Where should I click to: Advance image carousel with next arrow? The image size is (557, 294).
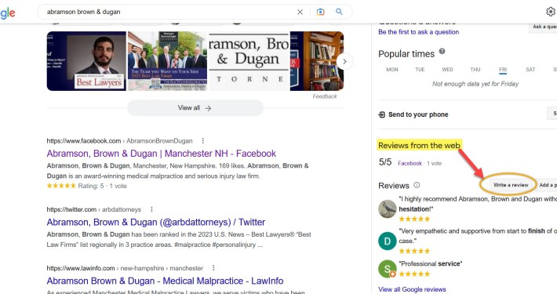pos(344,61)
